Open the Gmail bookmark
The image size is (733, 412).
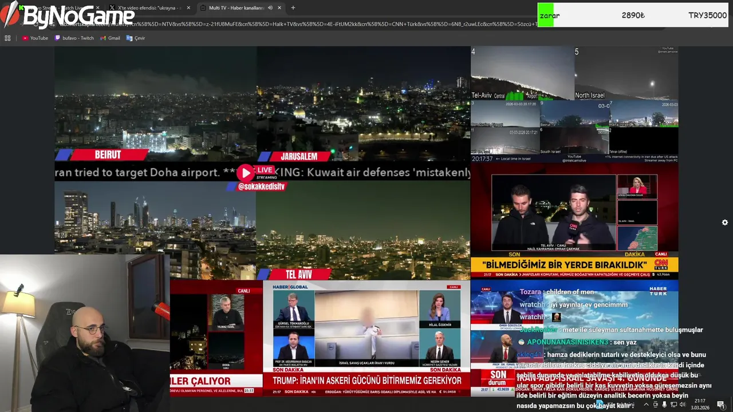tap(110, 38)
